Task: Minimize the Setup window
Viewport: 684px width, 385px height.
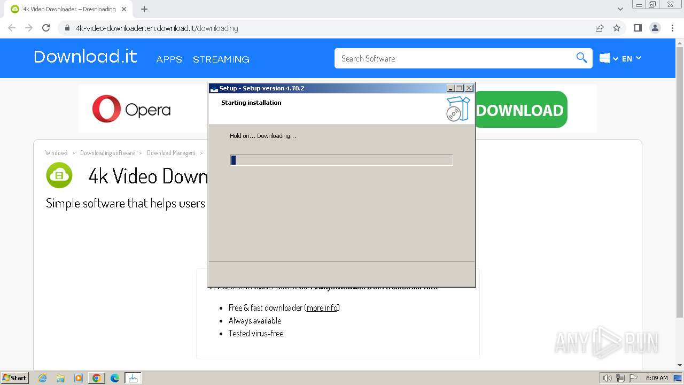Action: coord(450,88)
